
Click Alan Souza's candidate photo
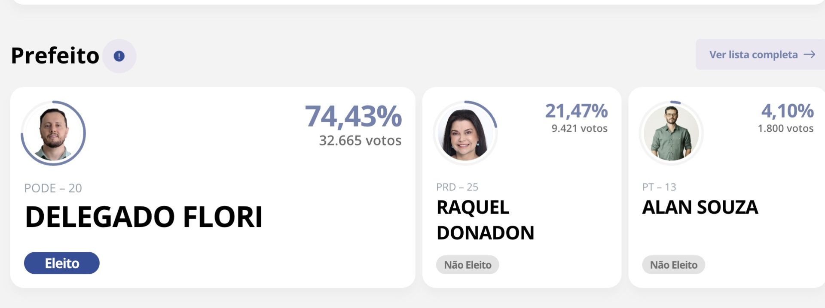click(671, 133)
